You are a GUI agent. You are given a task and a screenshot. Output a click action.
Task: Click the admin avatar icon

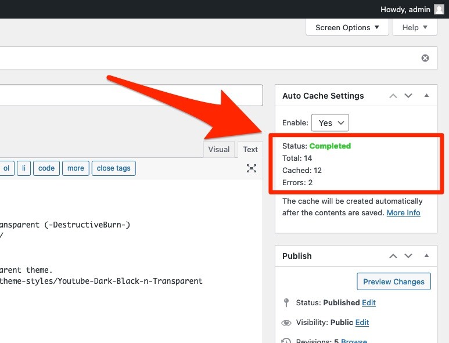click(439, 9)
